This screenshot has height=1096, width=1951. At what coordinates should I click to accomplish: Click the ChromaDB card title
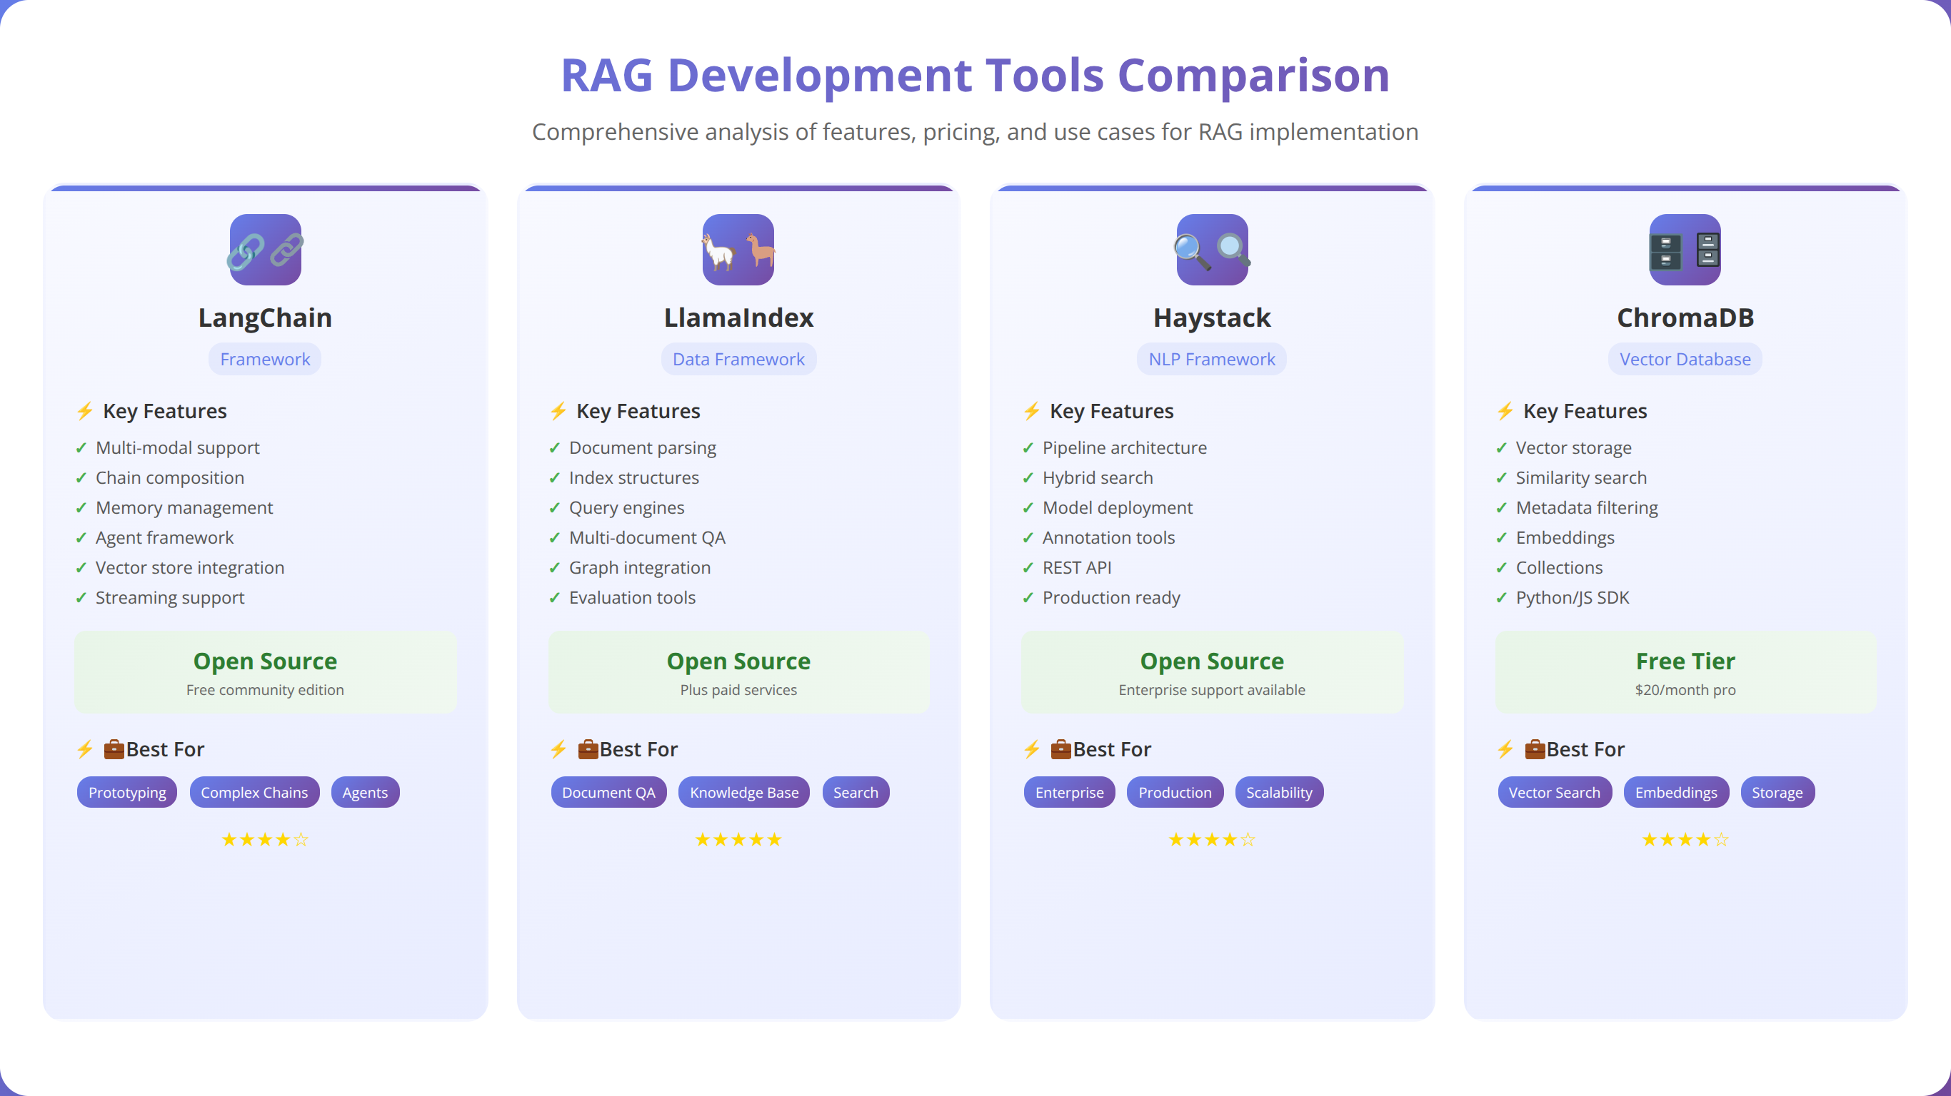(x=1685, y=318)
